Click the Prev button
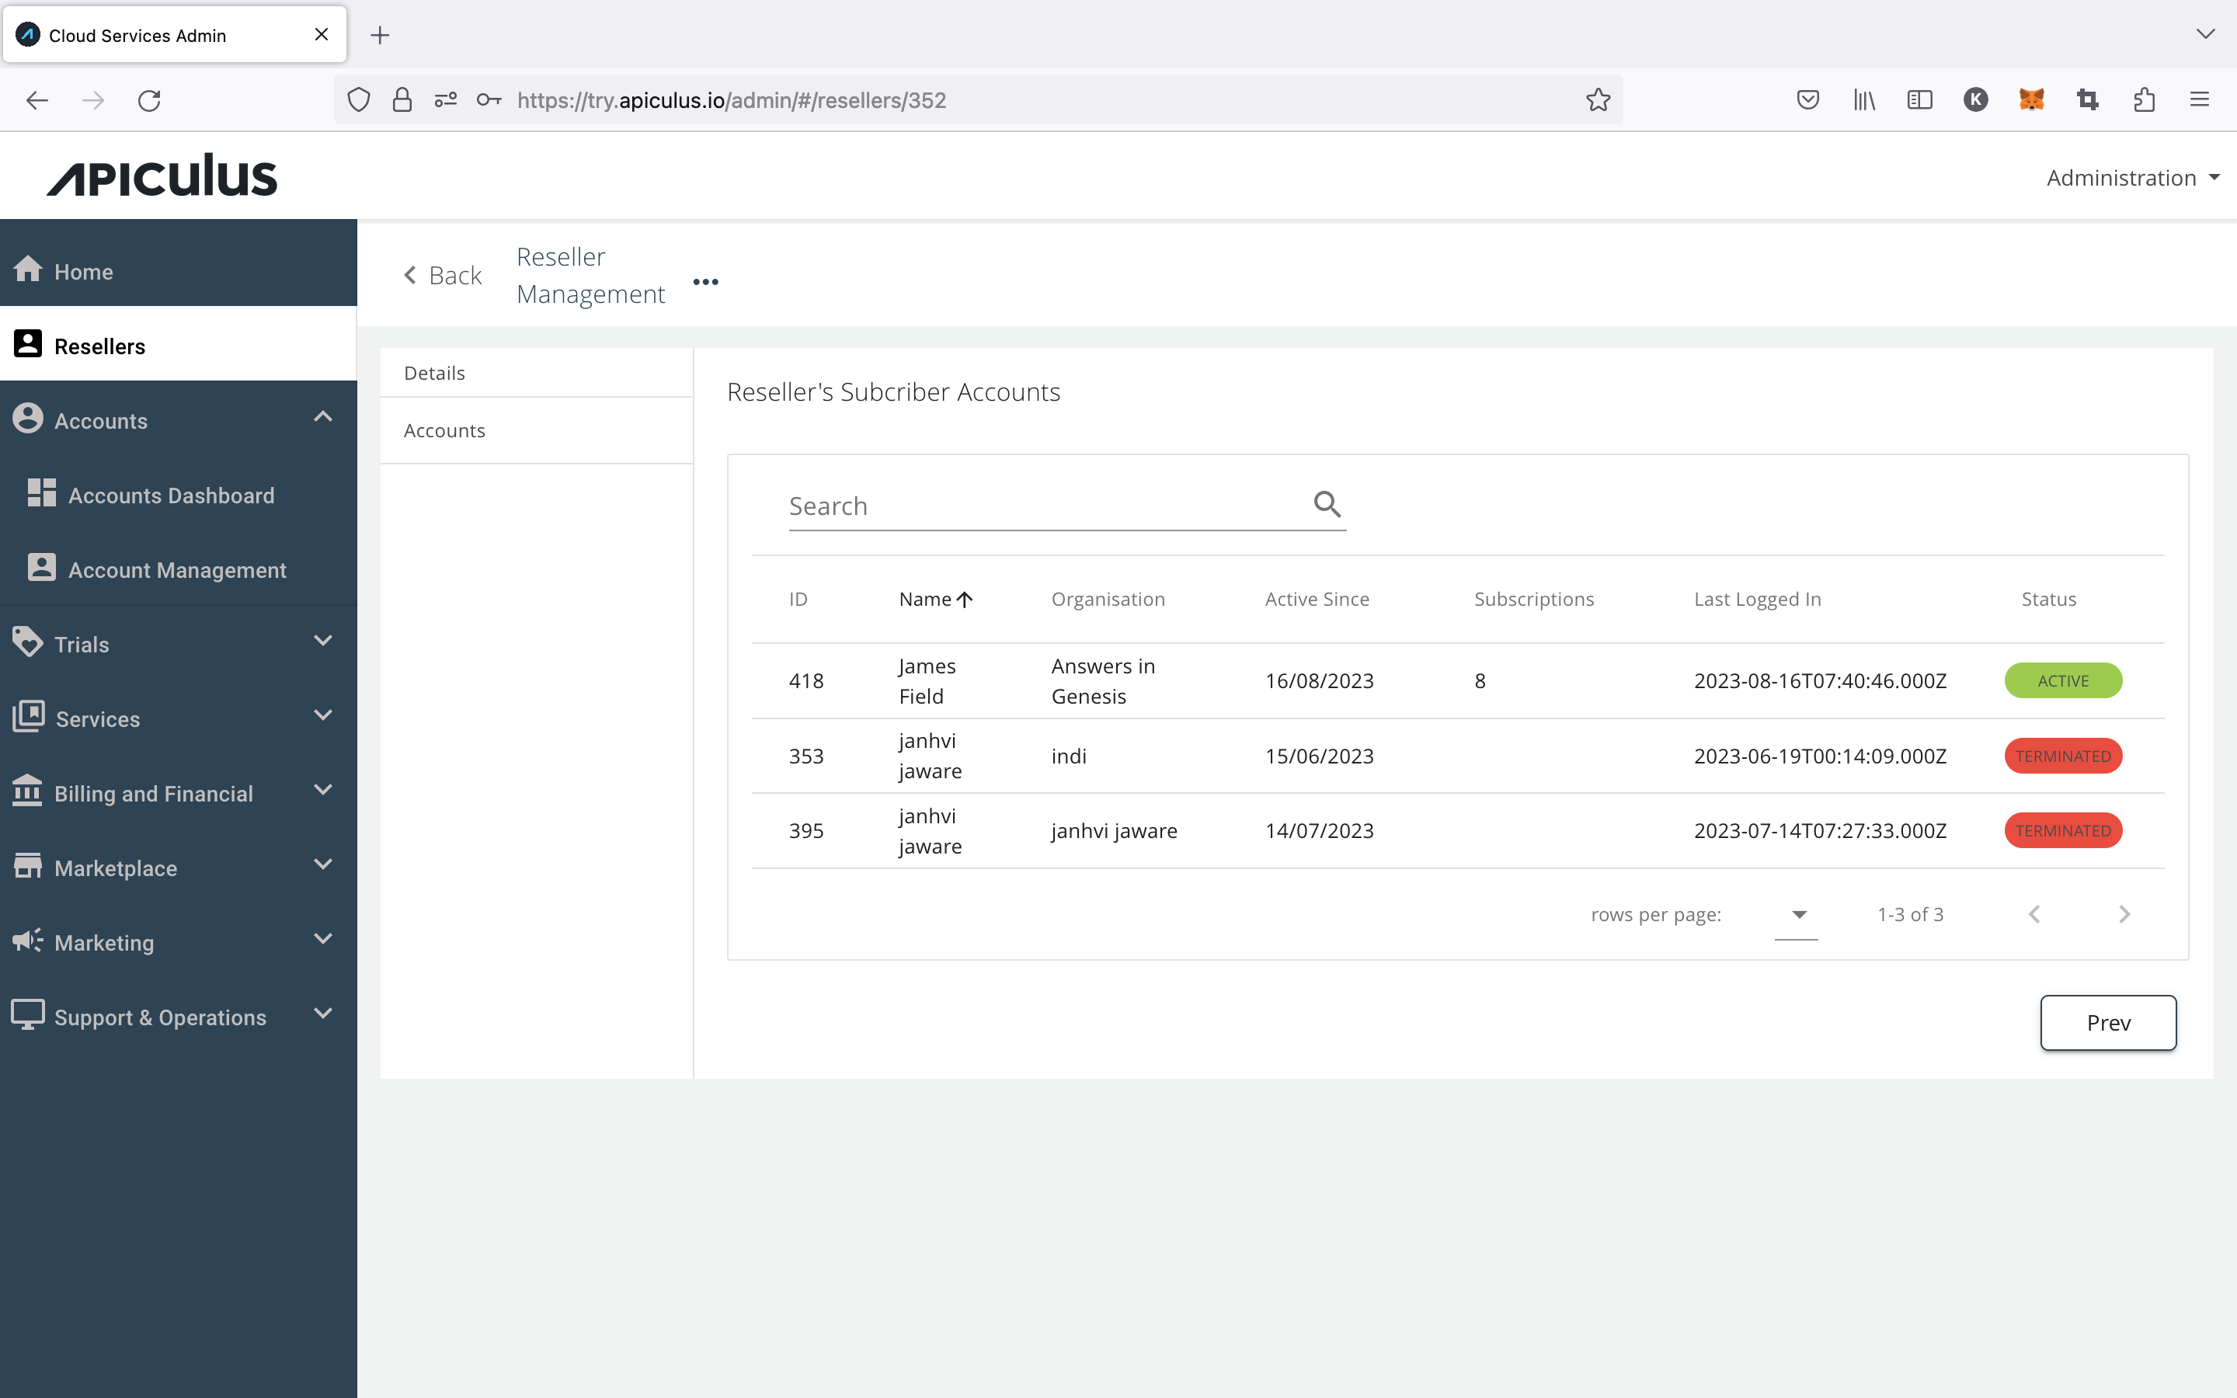This screenshot has width=2237, height=1398. (x=2107, y=1023)
